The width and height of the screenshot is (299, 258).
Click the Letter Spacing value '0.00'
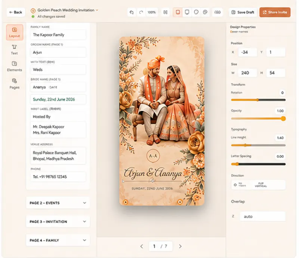click(x=280, y=156)
